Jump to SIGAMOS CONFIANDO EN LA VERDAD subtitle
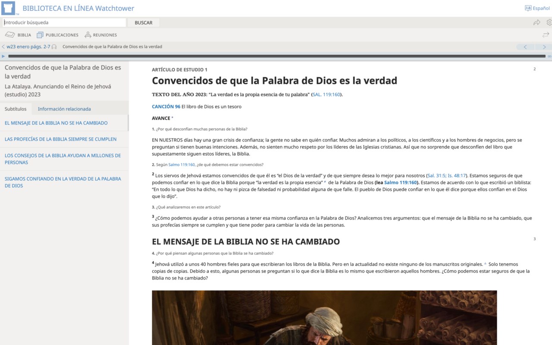 click(63, 182)
